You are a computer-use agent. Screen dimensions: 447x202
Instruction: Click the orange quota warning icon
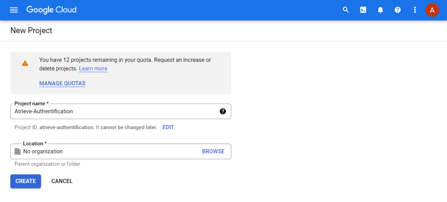[25, 63]
